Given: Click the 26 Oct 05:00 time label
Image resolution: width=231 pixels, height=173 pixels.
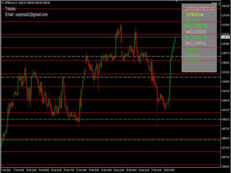Looking at the screenshot, I should 131,170.
